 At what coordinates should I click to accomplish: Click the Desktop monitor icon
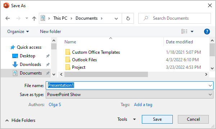(x=15, y=56)
